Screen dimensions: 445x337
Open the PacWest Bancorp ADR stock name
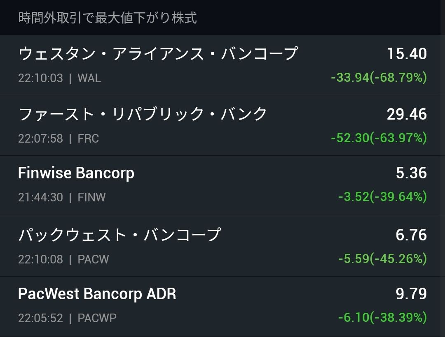[x=97, y=294]
